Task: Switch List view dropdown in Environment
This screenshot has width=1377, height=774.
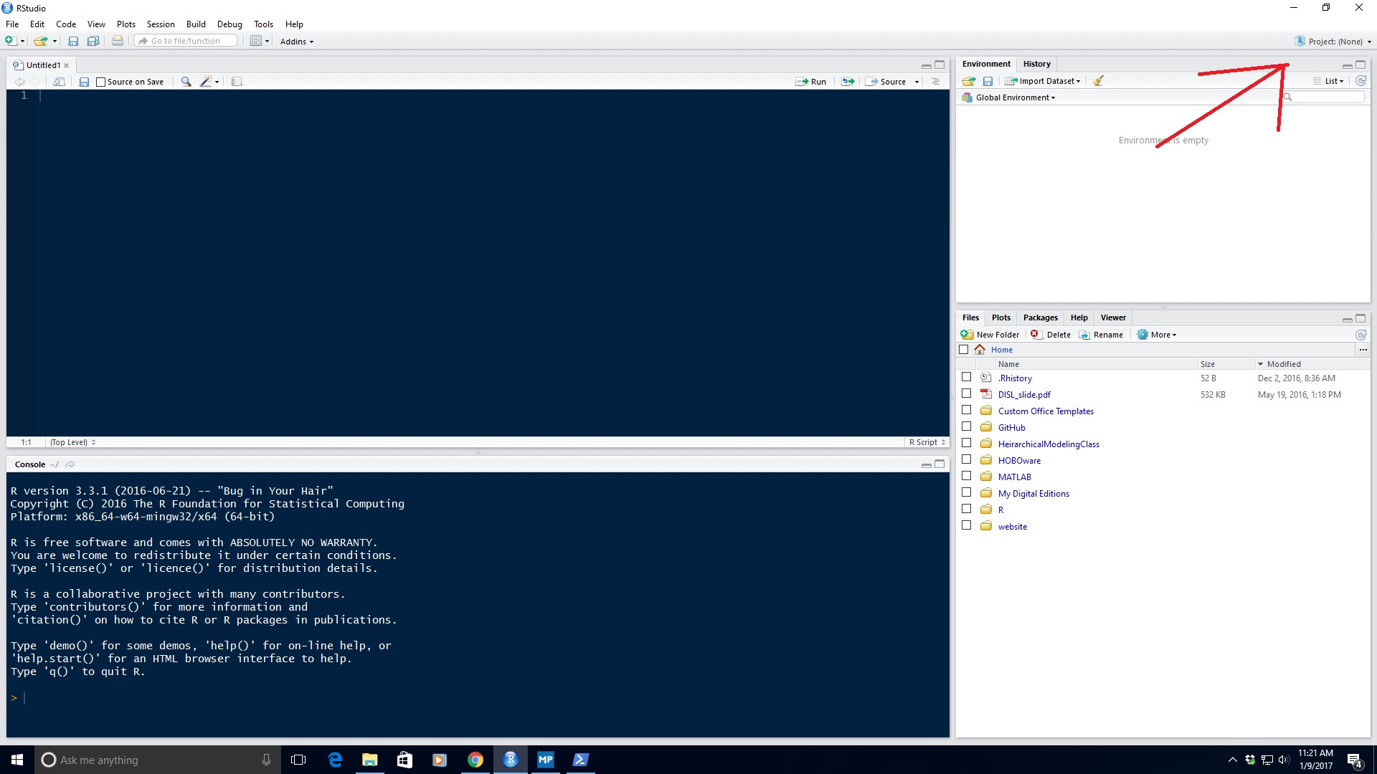Action: tap(1329, 81)
